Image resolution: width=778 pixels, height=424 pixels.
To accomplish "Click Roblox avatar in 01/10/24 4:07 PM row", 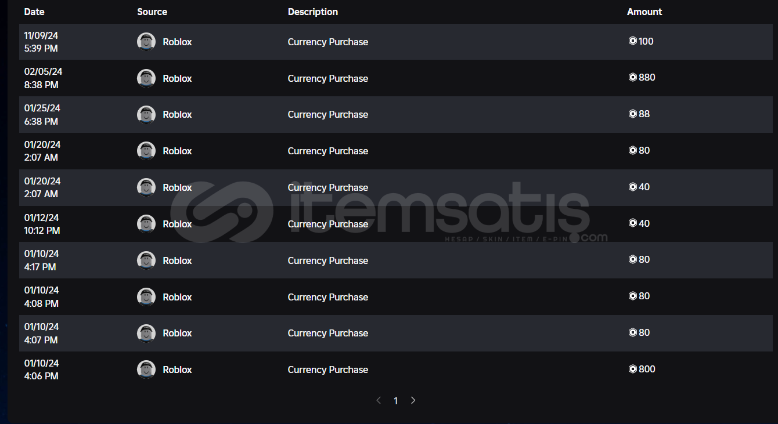I will click(146, 333).
